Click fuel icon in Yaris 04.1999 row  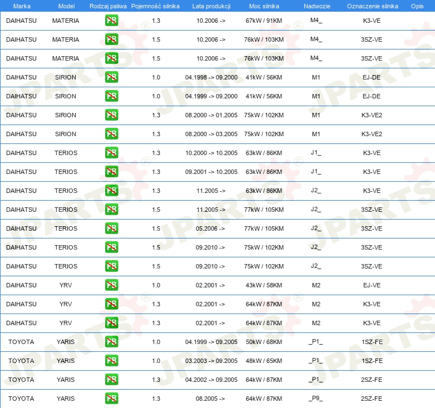click(x=111, y=342)
